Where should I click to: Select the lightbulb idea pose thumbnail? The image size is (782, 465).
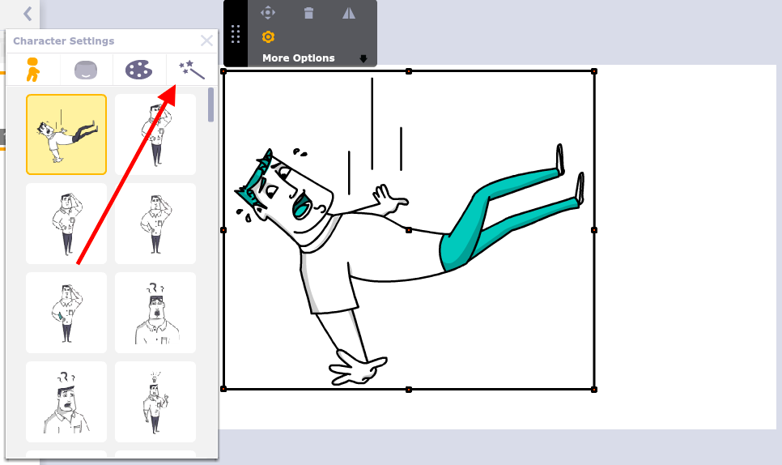(155, 402)
